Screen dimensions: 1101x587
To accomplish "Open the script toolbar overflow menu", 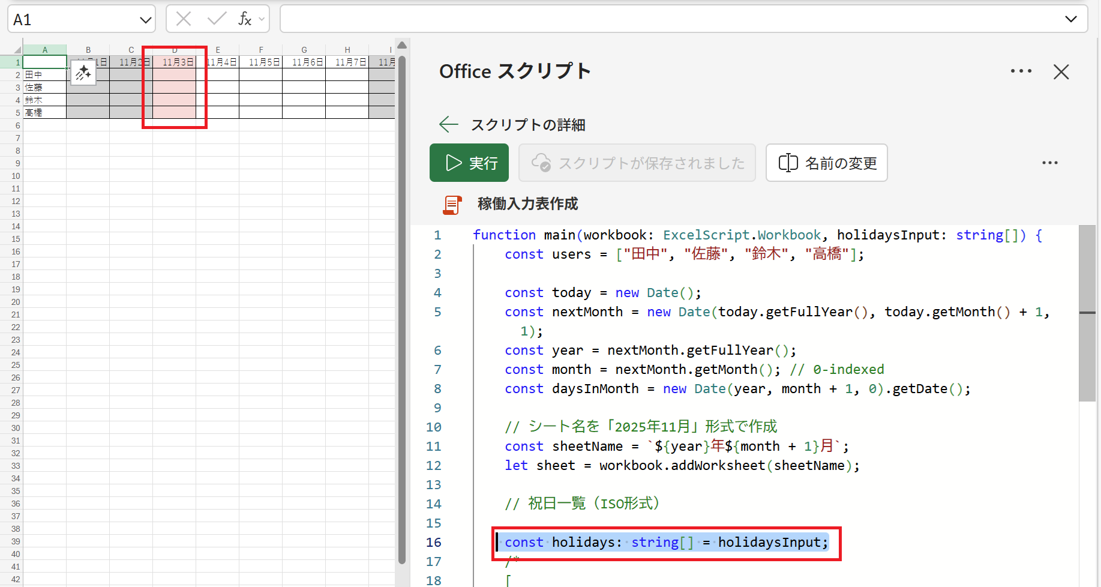I will (x=1050, y=163).
